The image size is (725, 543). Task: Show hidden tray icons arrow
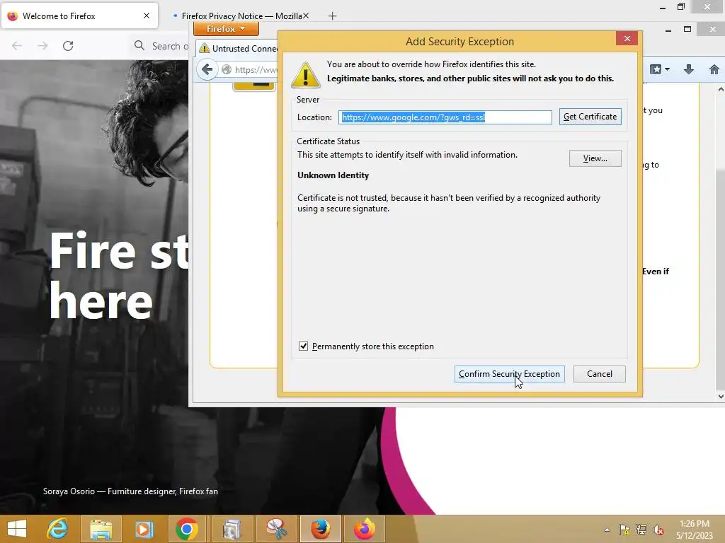coord(607,530)
